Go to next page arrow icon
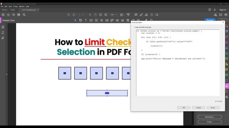 click(x=74, y=15)
